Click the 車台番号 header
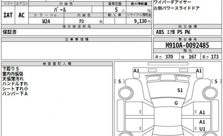 click(x=187, y=40)
